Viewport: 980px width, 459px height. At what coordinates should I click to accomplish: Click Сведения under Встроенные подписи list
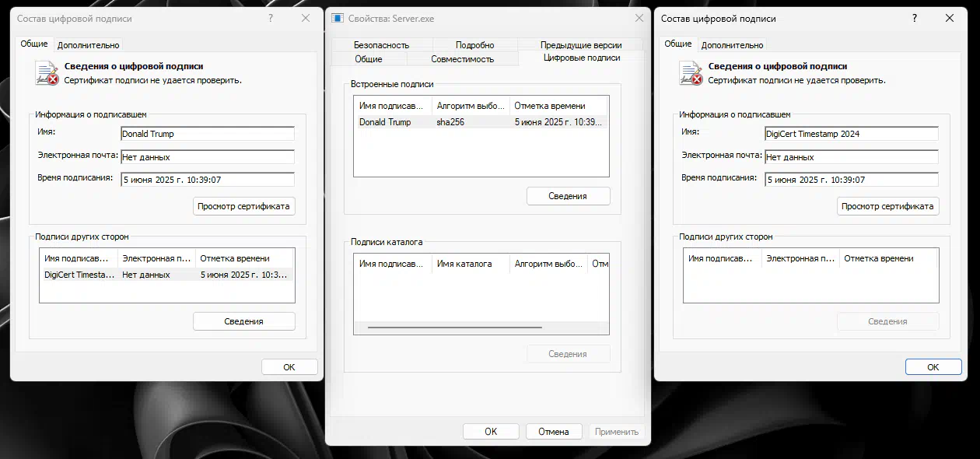568,196
